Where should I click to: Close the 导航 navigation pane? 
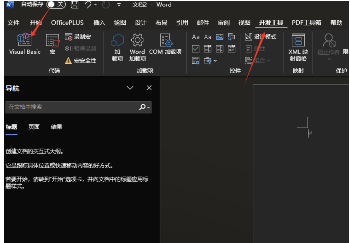pyautogui.click(x=149, y=88)
